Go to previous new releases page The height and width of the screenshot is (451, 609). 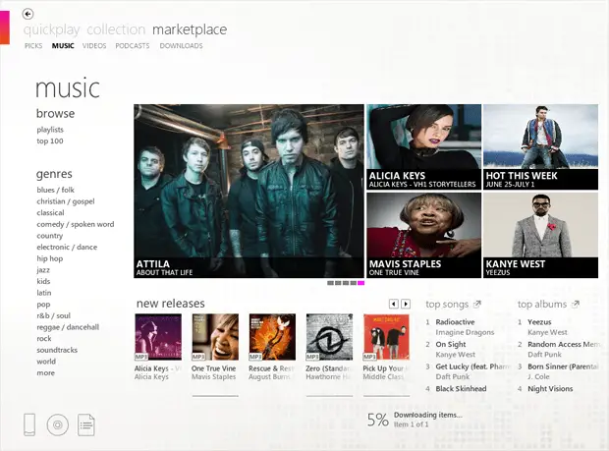click(x=394, y=304)
